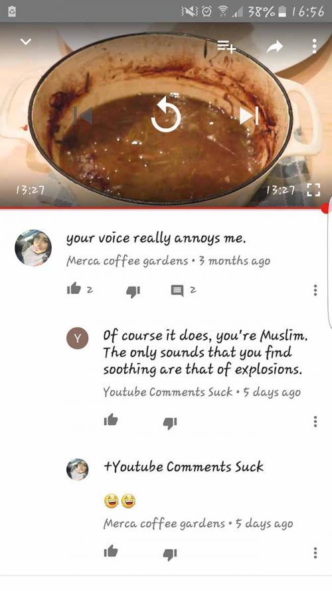Skip to the next video
Image resolution: width=332 pixels, height=591 pixels.
pyautogui.click(x=249, y=115)
